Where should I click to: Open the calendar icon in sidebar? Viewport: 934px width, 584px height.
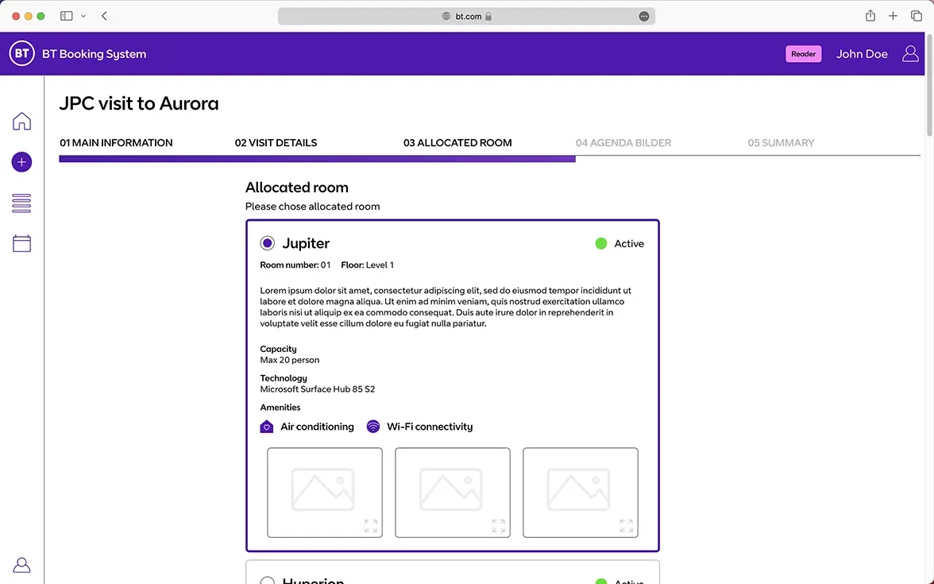coord(21,243)
